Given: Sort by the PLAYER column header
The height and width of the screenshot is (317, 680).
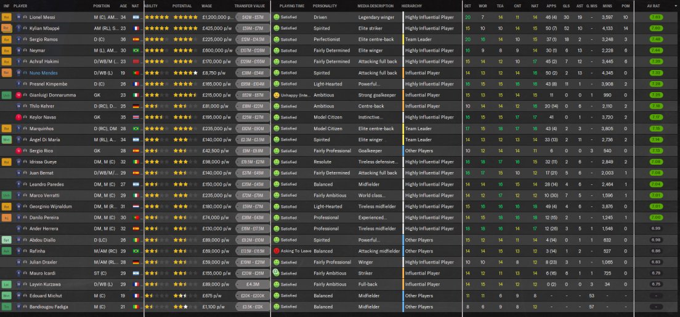Looking at the screenshot, I should (20, 6).
